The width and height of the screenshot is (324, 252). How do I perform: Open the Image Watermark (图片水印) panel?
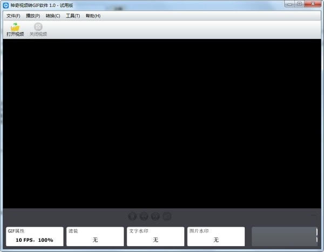tap(216, 236)
